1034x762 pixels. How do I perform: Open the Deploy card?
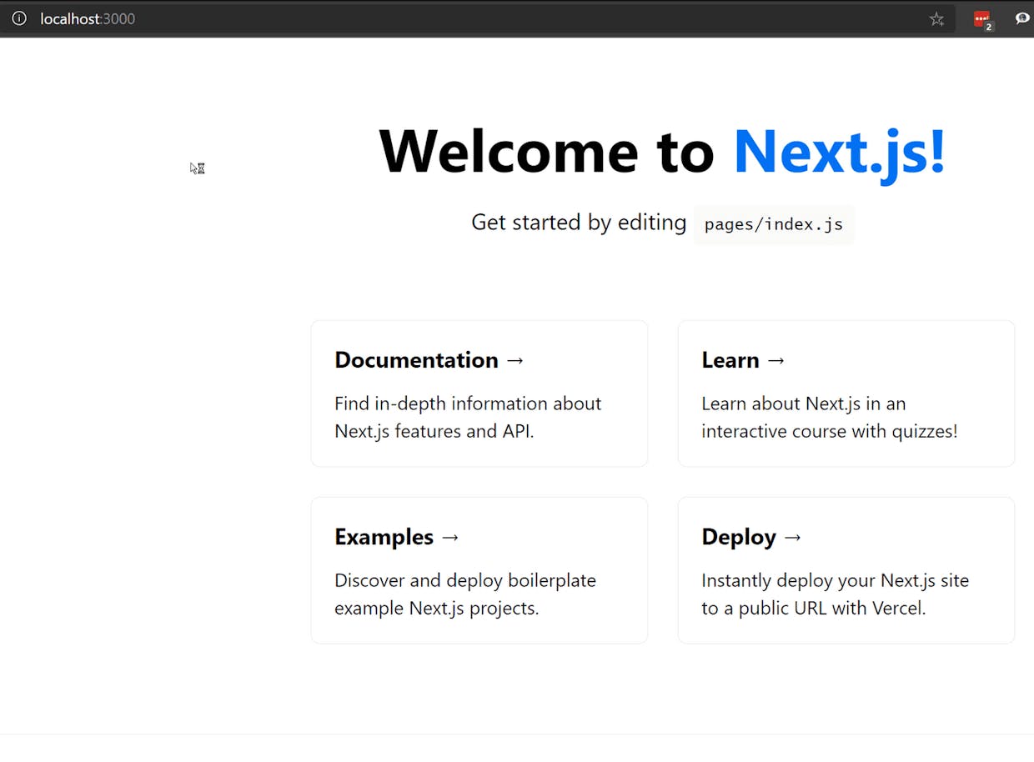[846, 570]
